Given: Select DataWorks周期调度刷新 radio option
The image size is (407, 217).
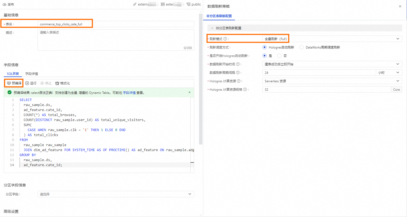Looking at the screenshot, I should 302,47.
